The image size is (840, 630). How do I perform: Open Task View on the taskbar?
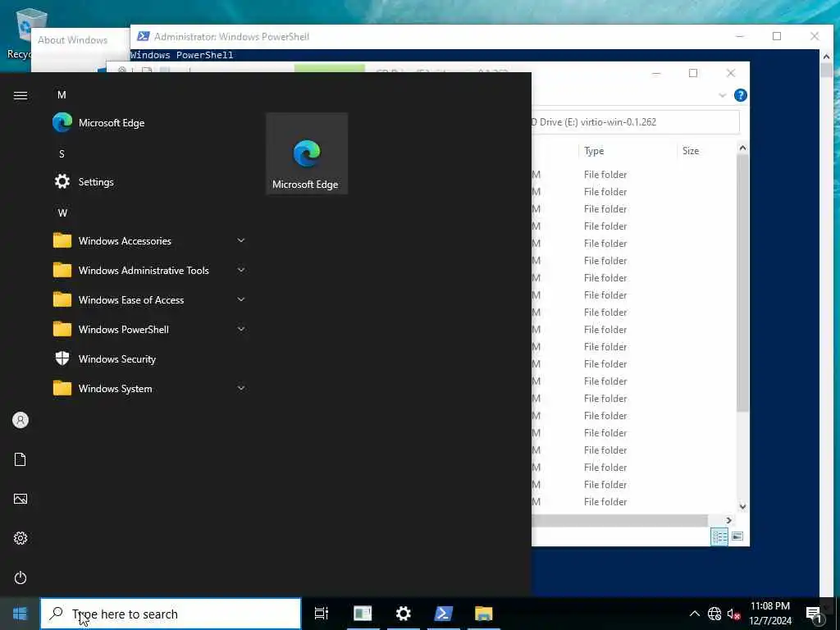(x=322, y=614)
